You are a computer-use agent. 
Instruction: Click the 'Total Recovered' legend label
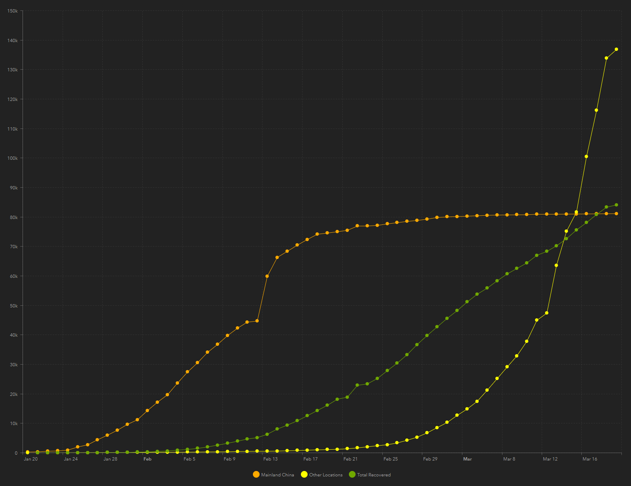(x=374, y=475)
